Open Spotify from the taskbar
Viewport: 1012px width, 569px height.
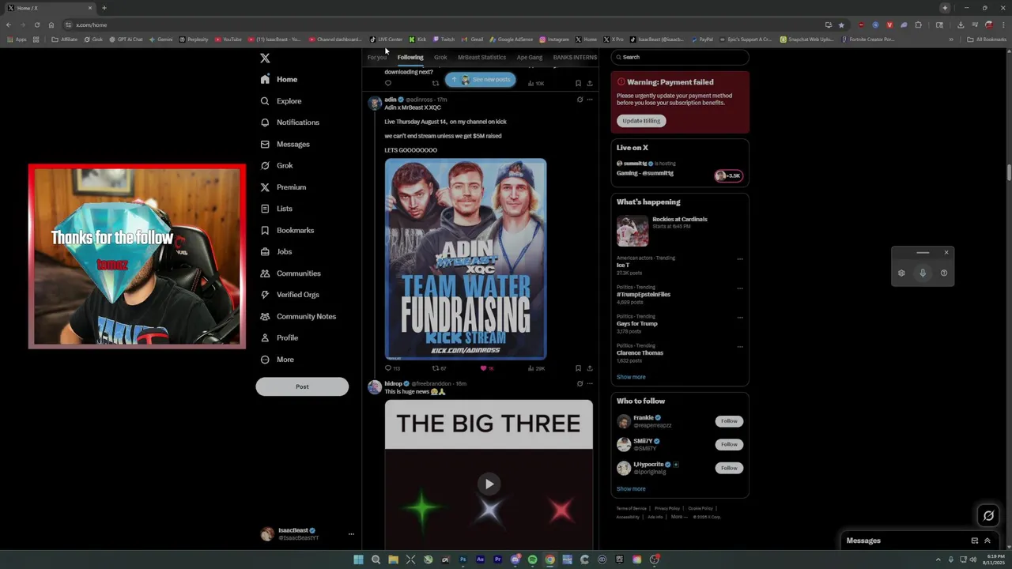tap(532, 560)
